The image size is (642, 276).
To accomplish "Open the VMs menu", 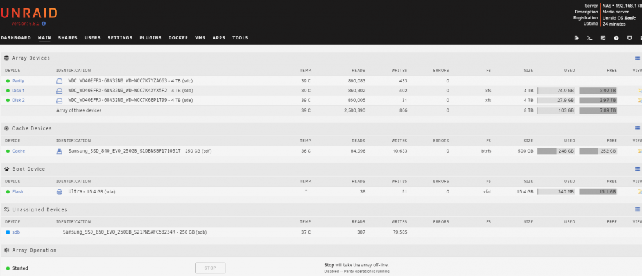I will click(x=200, y=38).
